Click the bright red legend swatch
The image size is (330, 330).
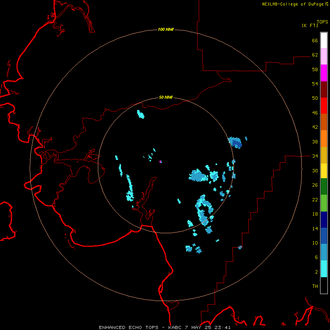coord(324,106)
